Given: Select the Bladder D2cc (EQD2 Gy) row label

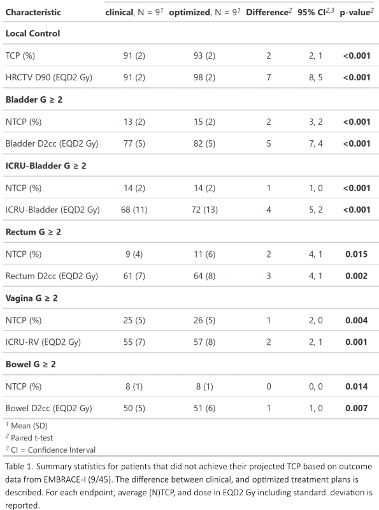Looking at the screenshot, I should pyautogui.click(x=52, y=144).
